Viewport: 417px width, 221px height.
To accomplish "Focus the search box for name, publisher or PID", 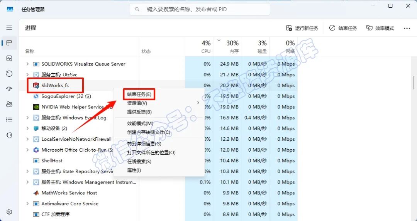I will point(200,9).
